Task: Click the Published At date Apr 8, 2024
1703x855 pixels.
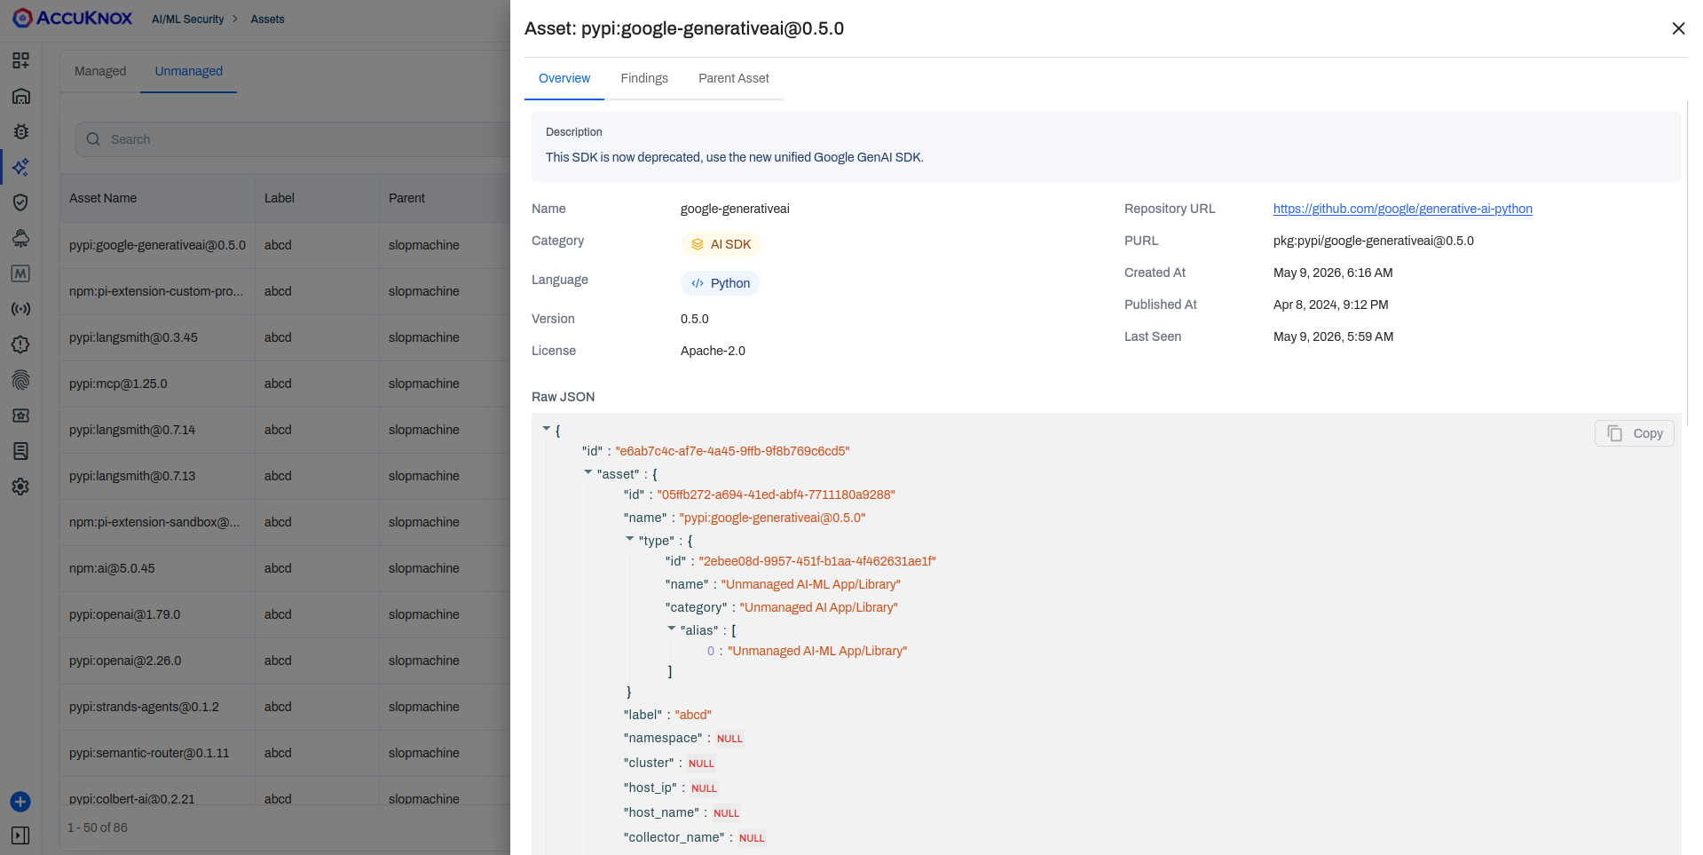Action: point(1330,305)
